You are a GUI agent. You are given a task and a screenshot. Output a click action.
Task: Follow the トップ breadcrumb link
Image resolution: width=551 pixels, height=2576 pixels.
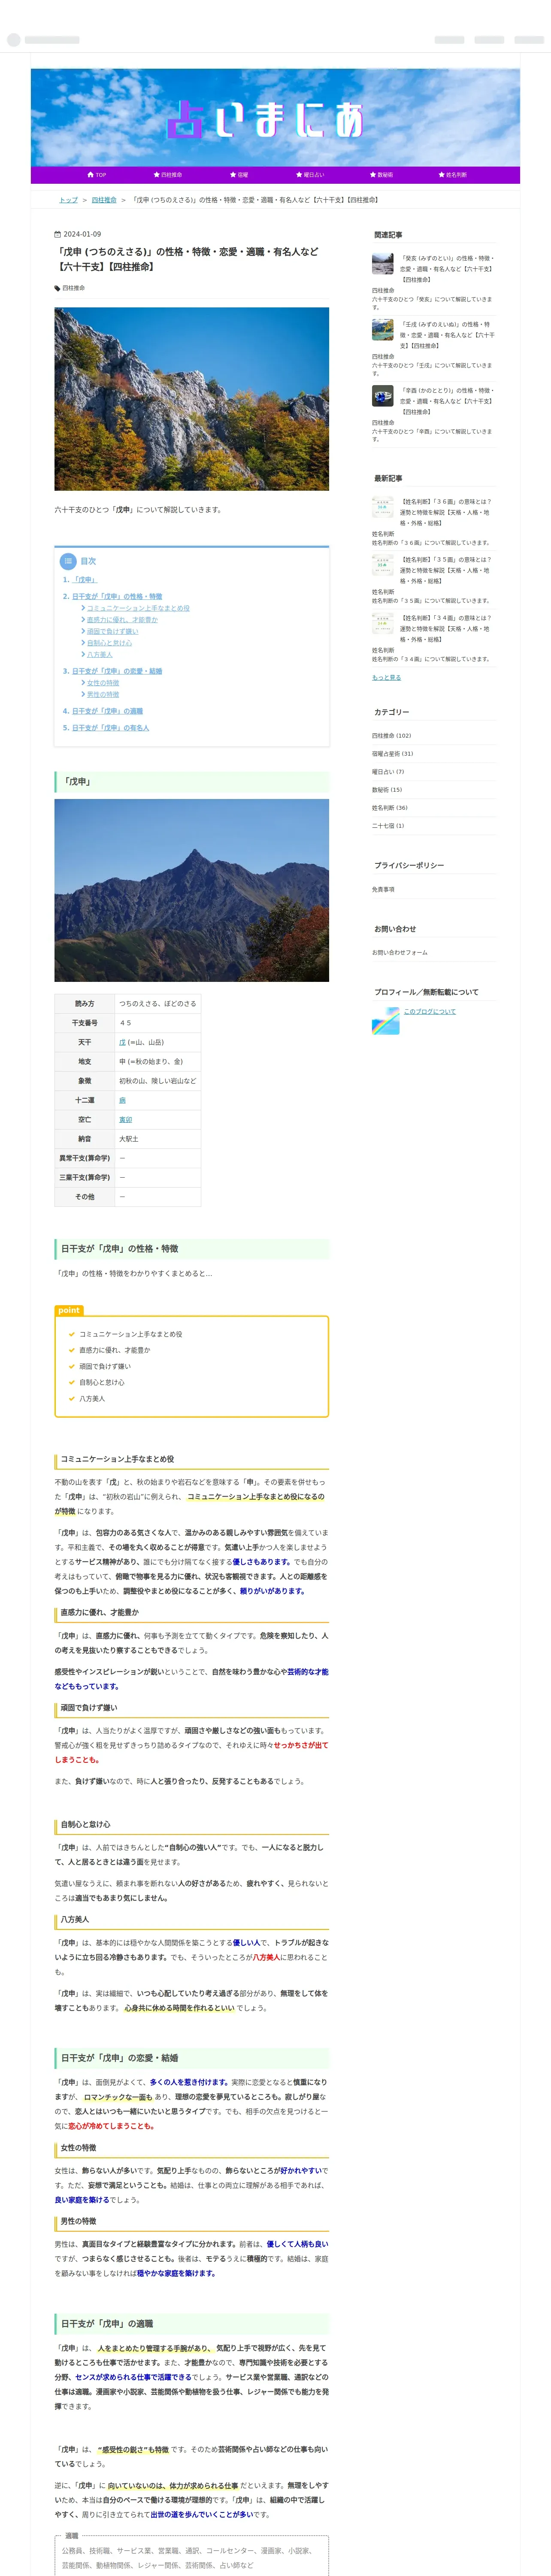(x=68, y=200)
